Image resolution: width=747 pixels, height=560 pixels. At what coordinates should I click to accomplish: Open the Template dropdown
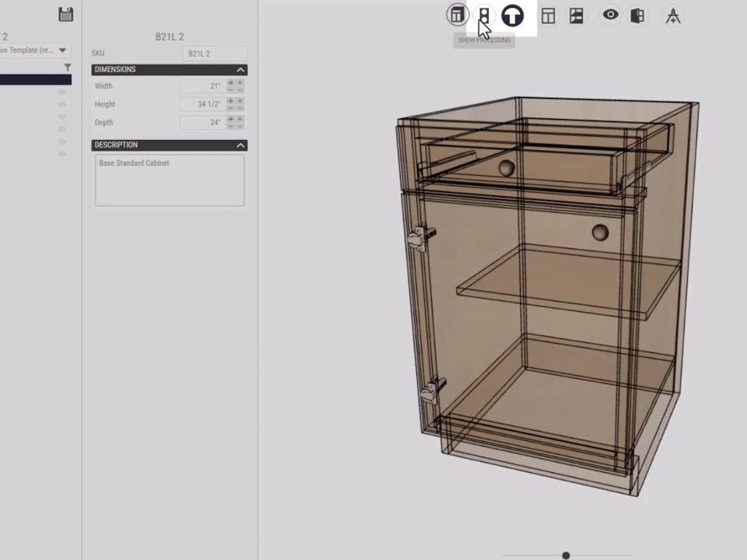[62, 51]
